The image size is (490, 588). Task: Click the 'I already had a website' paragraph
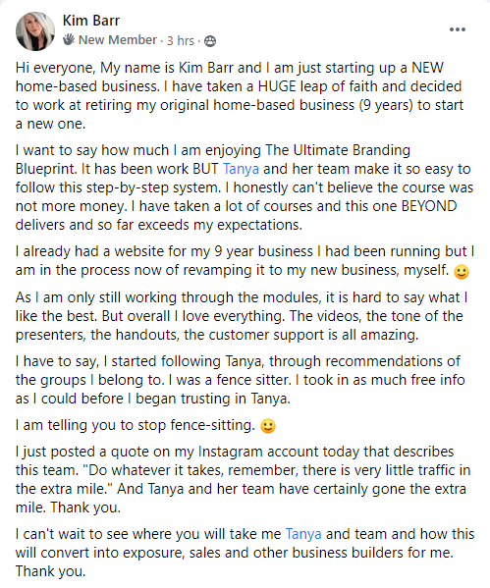(x=245, y=261)
